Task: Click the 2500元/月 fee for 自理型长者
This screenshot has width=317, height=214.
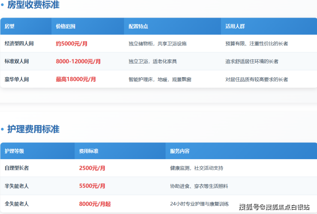Action: (92, 168)
